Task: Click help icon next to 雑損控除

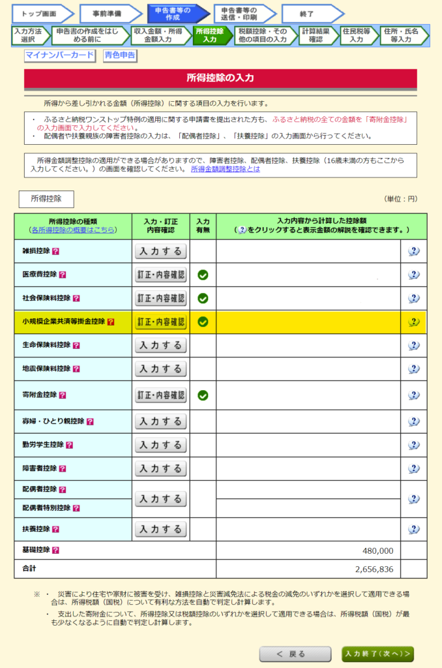Action: (55, 251)
